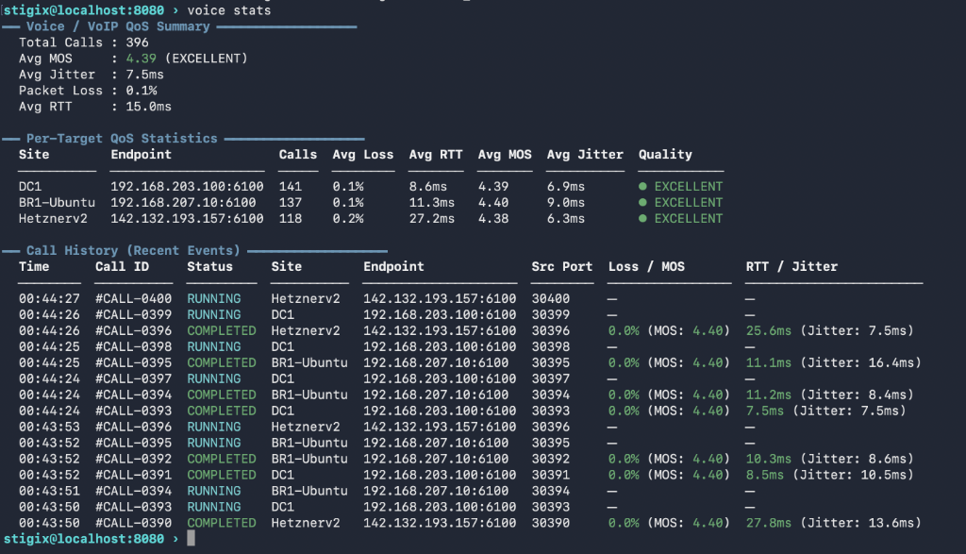Click the Avg RTT value 27.2ms
Viewport: 966px width, 554px height.
pos(432,218)
